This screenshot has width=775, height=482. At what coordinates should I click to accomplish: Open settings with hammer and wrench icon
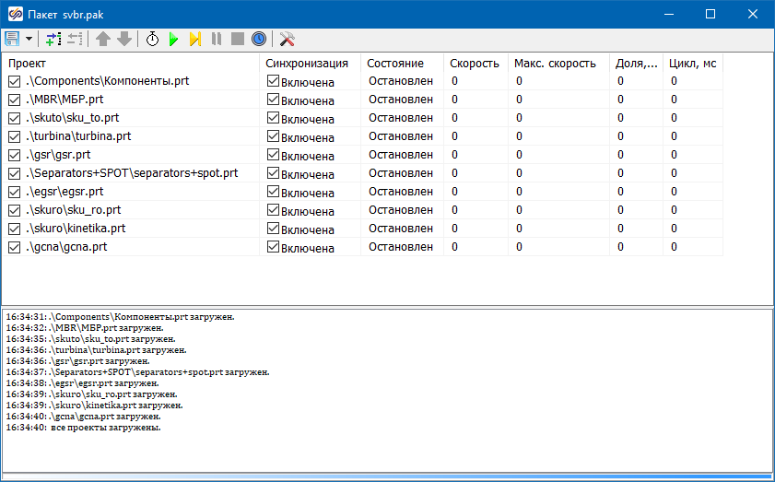click(287, 39)
